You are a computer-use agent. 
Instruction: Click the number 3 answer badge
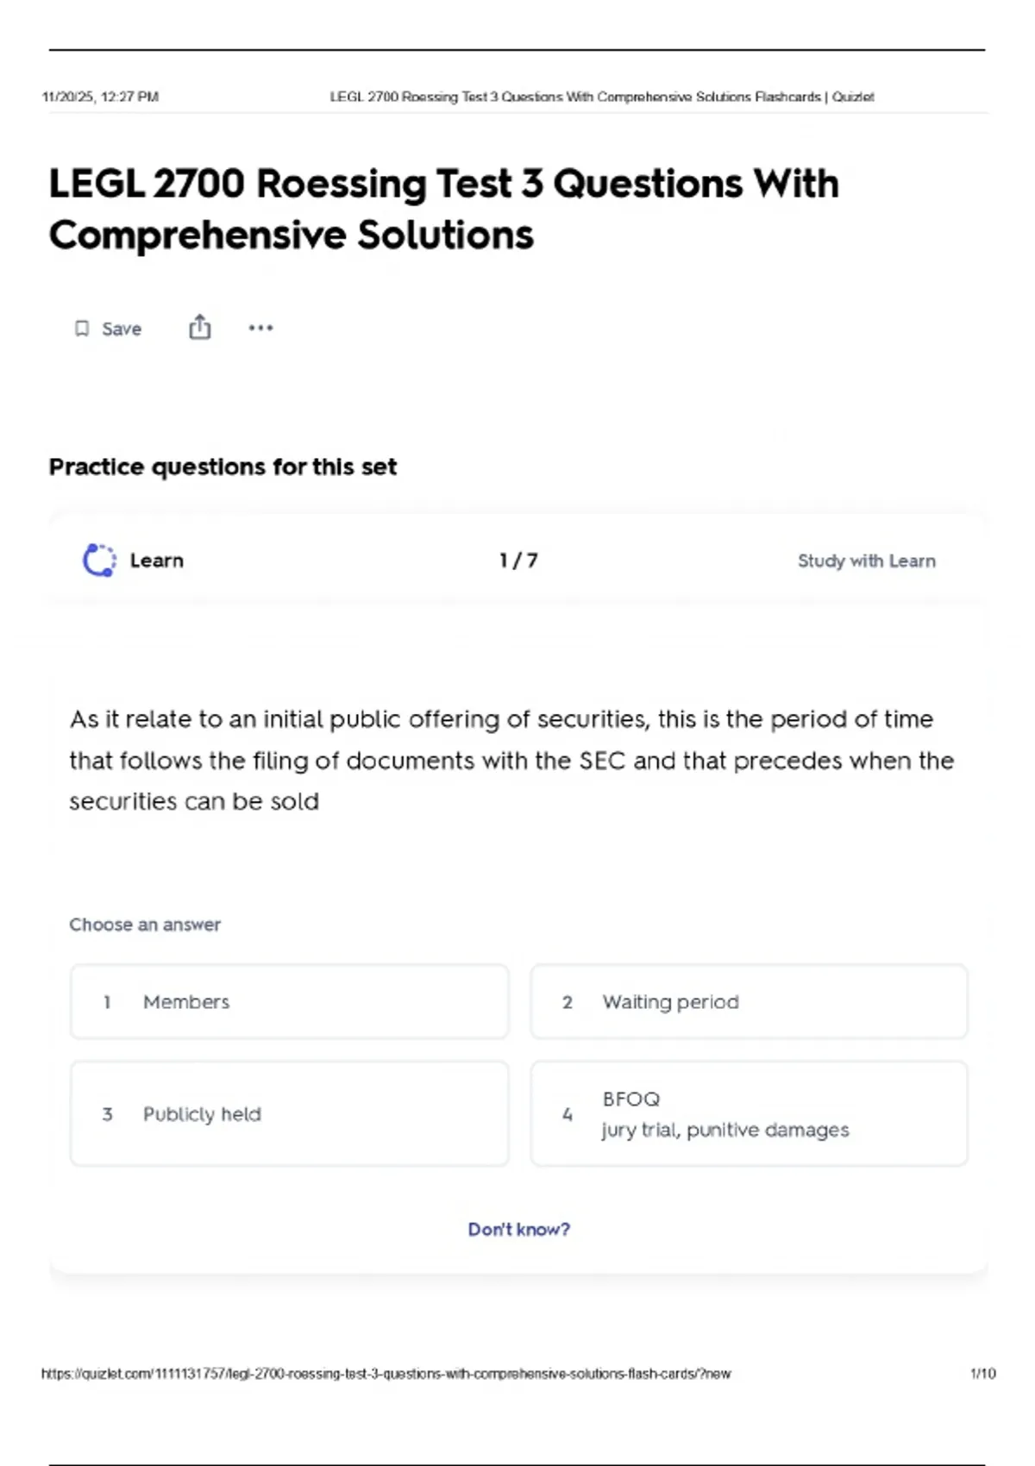click(107, 1114)
